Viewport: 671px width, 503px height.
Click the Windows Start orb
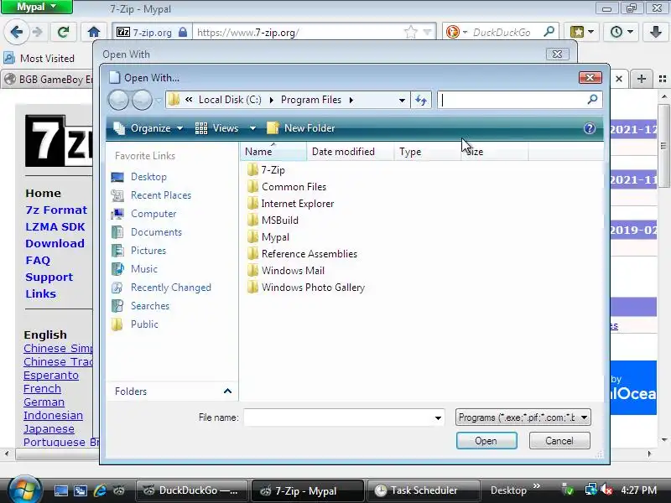click(24, 490)
